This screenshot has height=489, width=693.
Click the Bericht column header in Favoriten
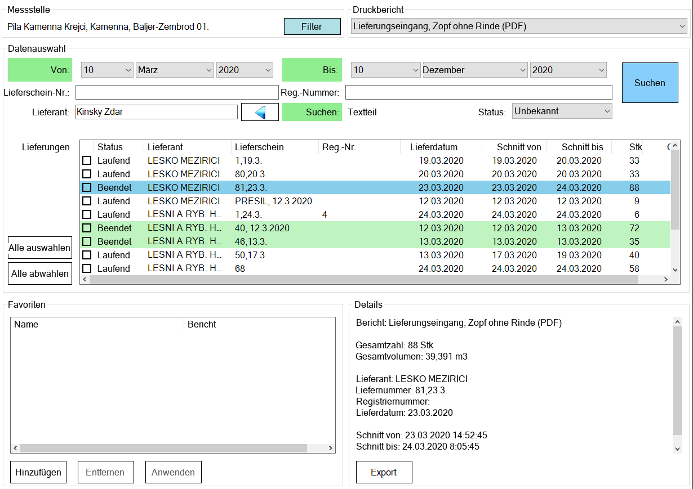pyautogui.click(x=260, y=324)
